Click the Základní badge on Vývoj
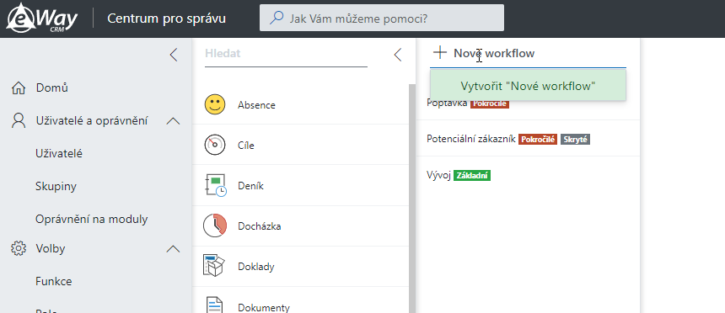 [472, 175]
